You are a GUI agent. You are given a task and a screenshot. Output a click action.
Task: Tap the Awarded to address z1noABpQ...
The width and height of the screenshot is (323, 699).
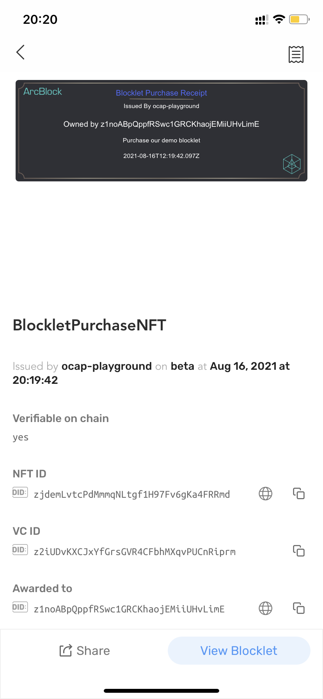point(129,609)
